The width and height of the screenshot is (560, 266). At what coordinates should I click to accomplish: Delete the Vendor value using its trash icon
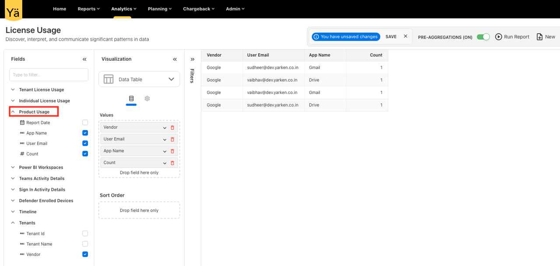172,127
